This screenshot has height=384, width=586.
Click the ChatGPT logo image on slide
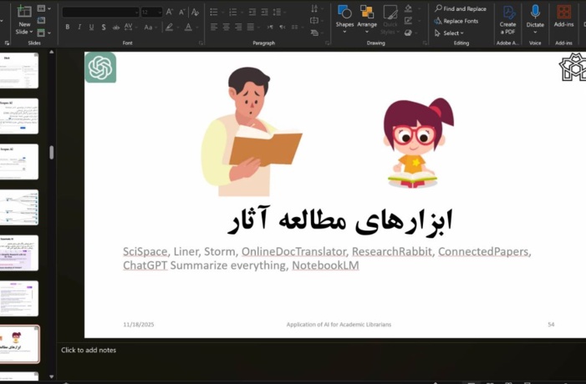click(100, 67)
